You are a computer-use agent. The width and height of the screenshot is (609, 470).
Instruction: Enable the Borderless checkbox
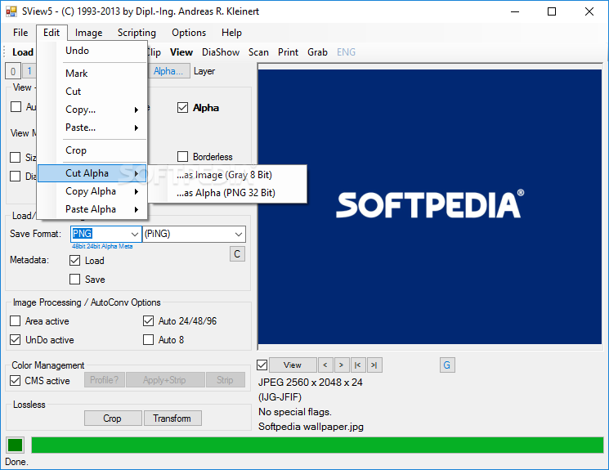(182, 157)
